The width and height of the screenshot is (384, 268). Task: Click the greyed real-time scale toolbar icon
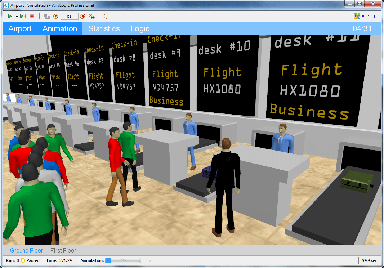coord(47,17)
